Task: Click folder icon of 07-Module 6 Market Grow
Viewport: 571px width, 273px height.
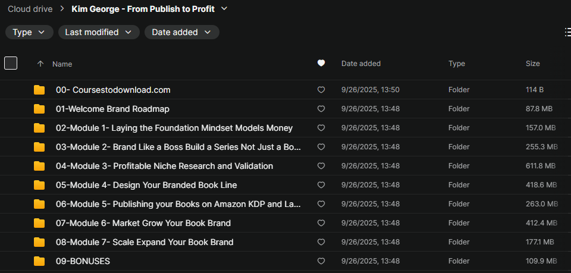Action: click(39, 223)
